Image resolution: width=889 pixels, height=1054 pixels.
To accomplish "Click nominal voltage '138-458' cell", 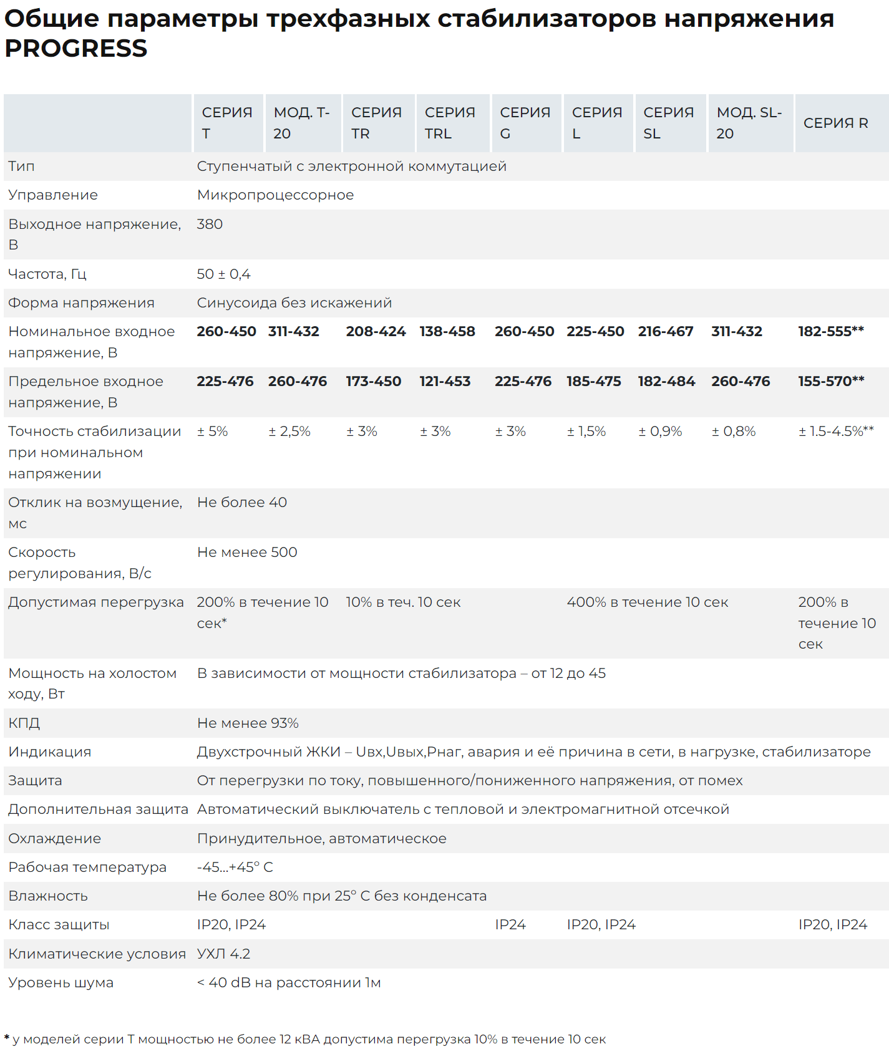I will 447,332.
